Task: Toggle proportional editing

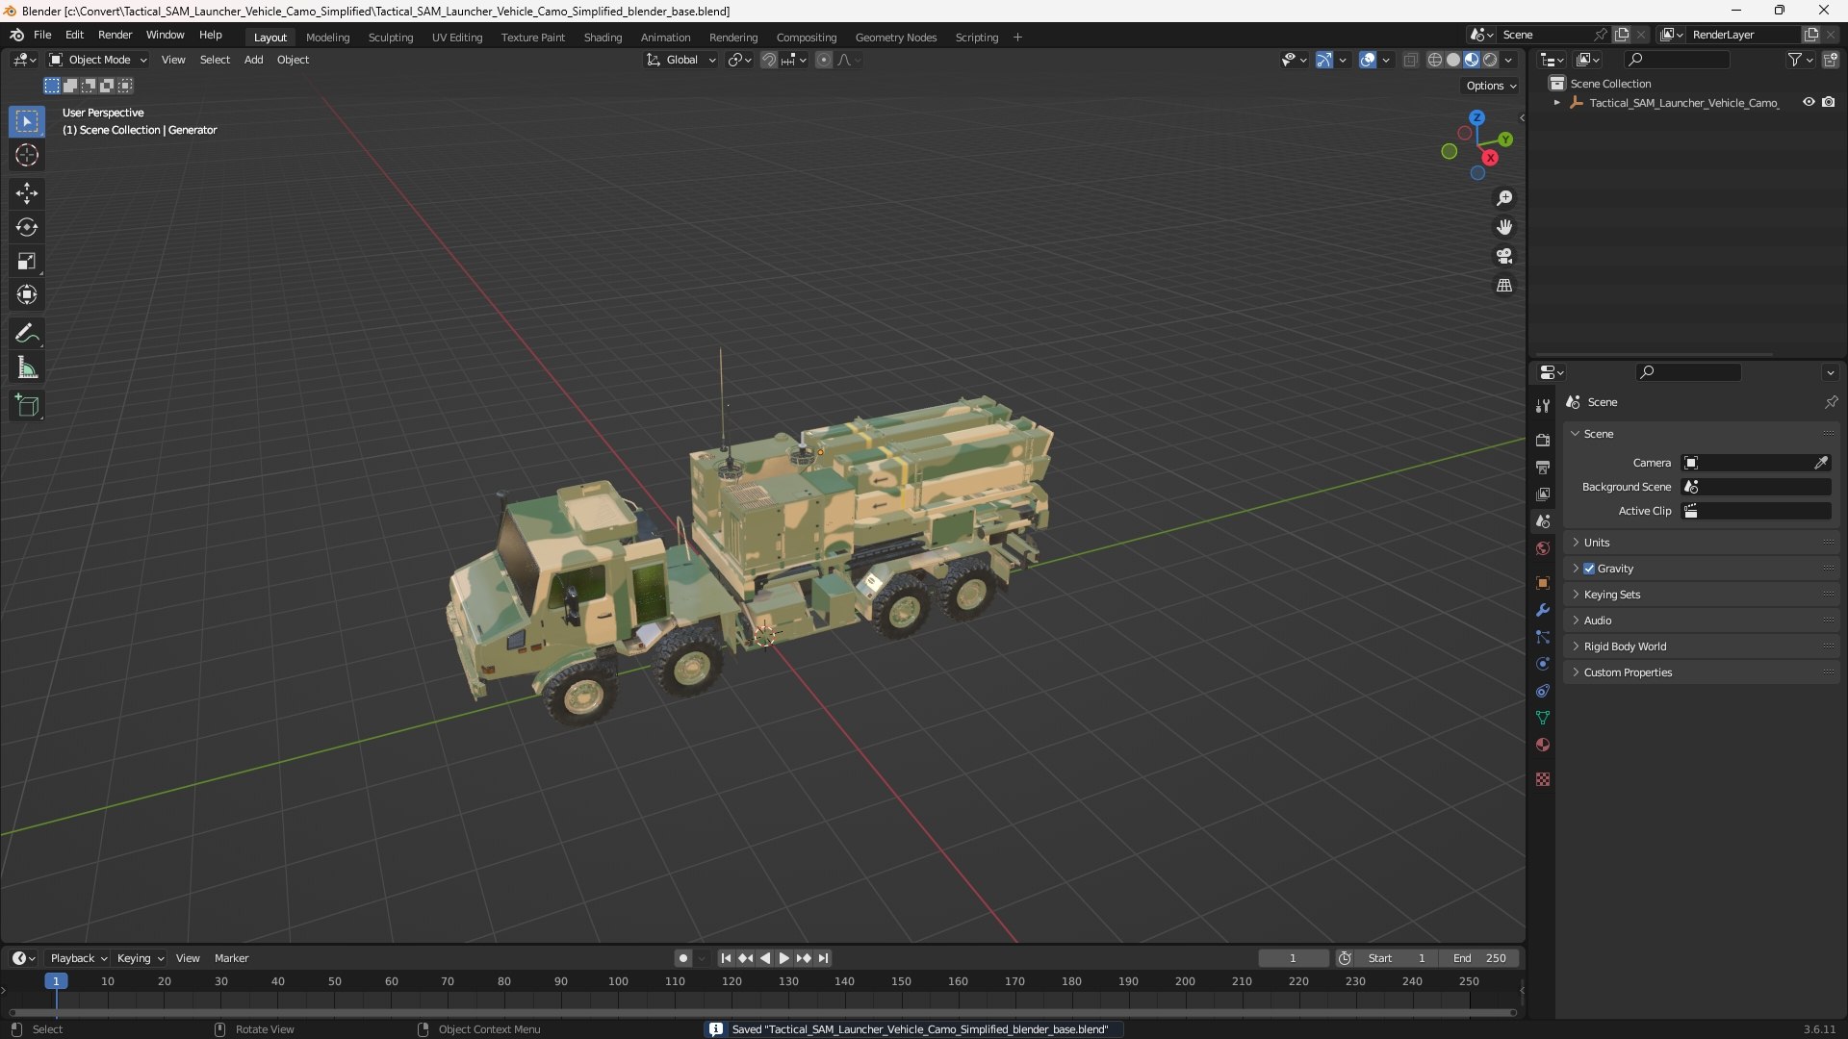Action: [x=824, y=60]
